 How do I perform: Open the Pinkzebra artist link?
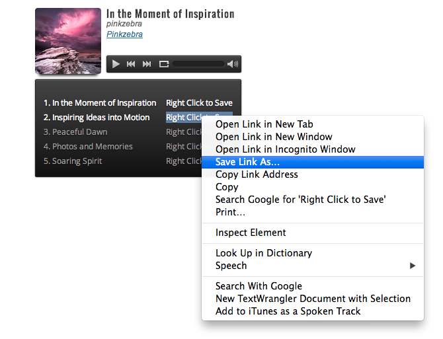[x=124, y=34]
